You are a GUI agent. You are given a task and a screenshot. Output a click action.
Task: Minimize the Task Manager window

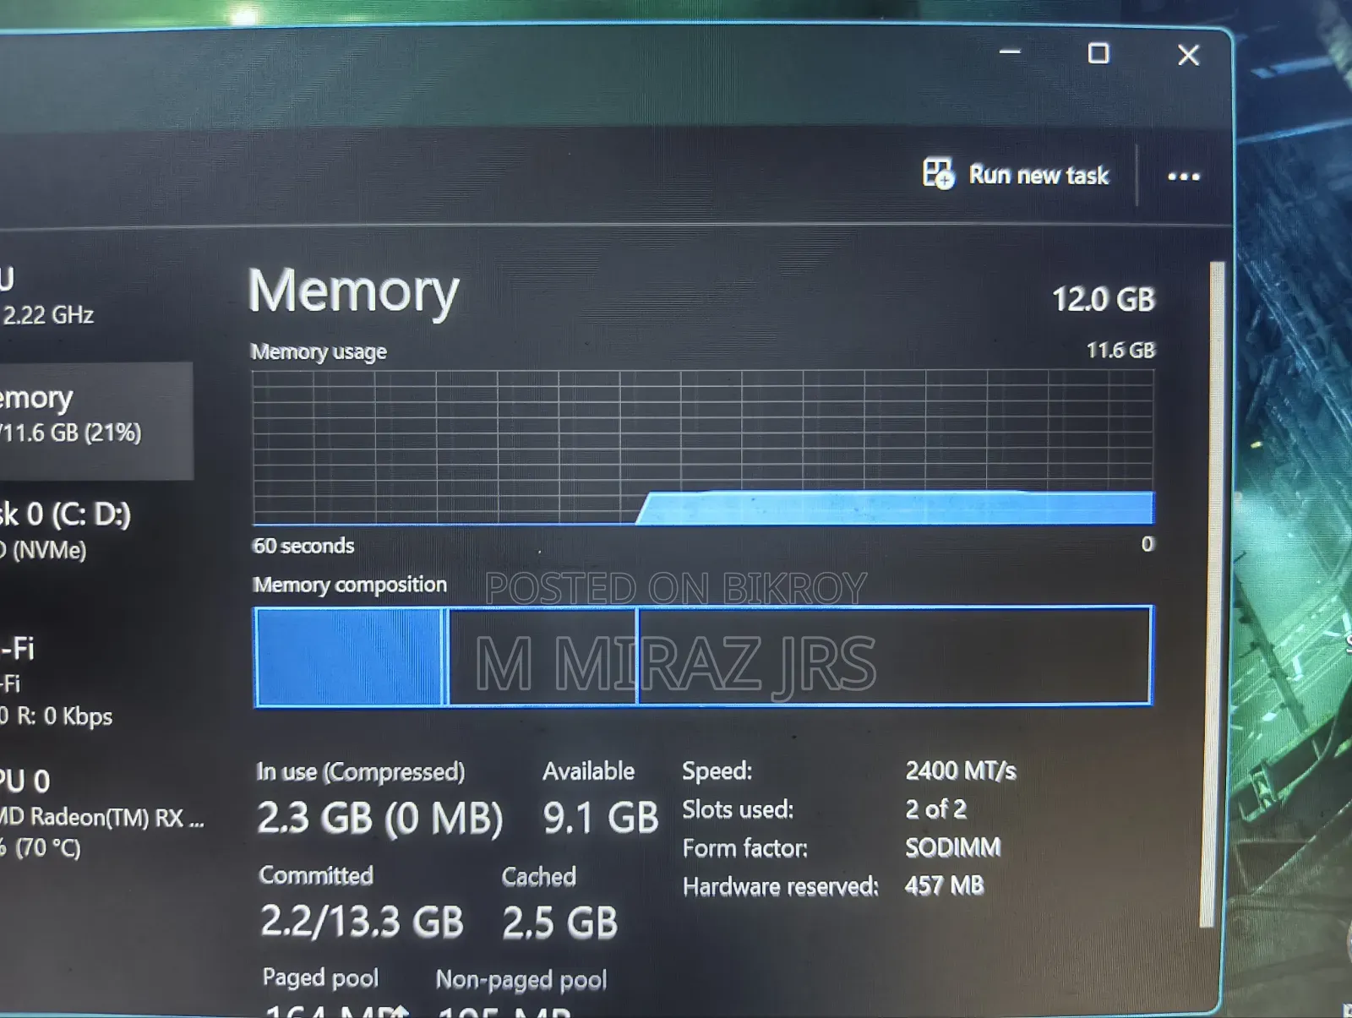(x=1010, y=52)
